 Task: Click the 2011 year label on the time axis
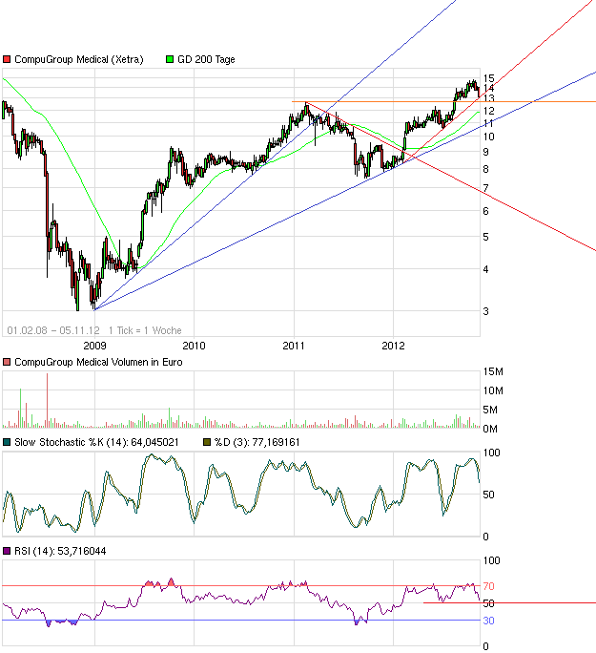click(294, 346)
